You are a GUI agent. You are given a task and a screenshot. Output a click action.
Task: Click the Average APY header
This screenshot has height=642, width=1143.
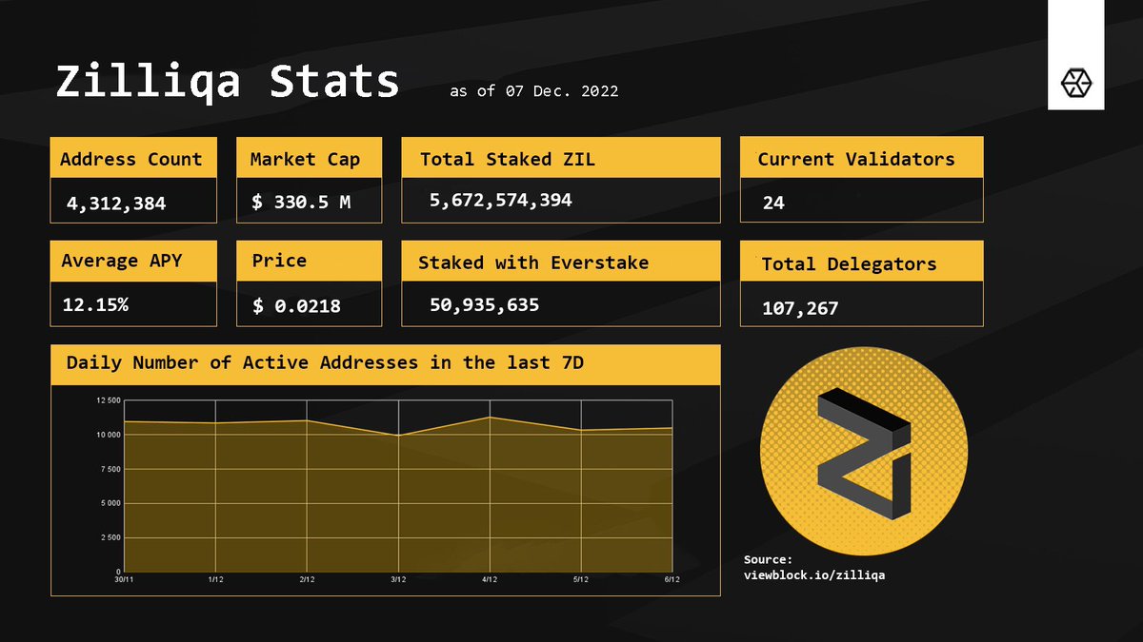(133, 261)
